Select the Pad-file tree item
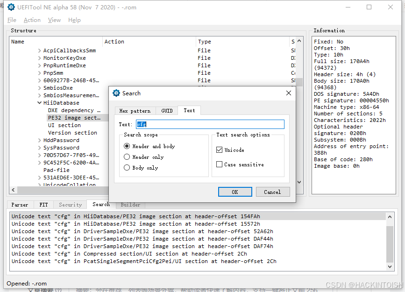 [x=57, y=170]
